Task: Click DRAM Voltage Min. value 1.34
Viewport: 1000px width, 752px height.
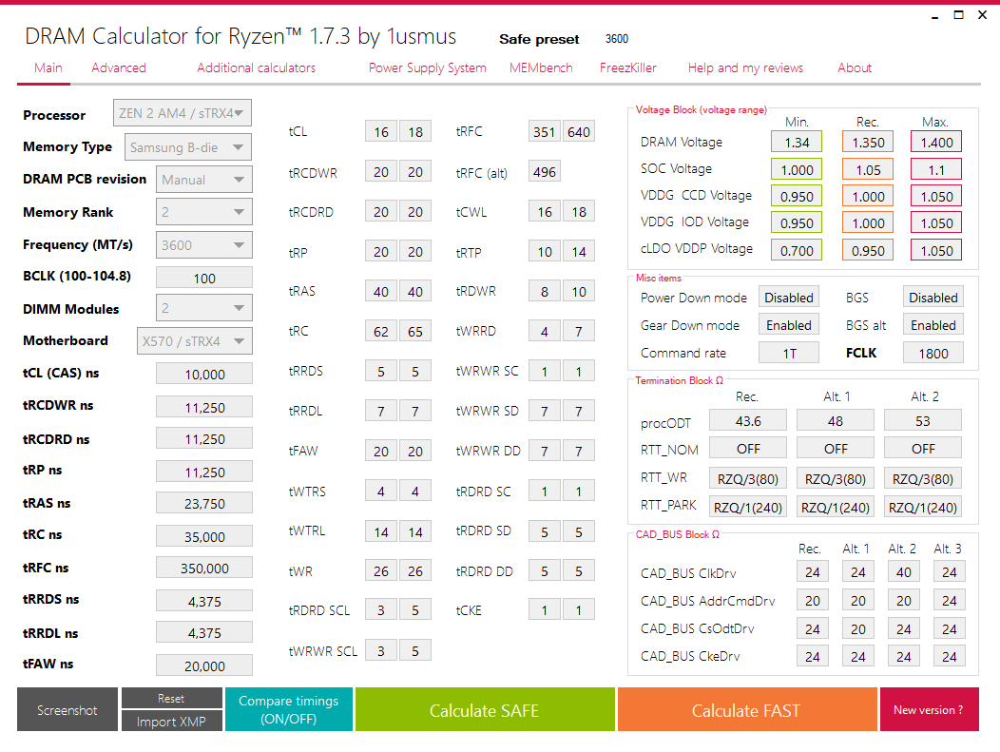Action: pyautogui.click(x=797, y=142)
